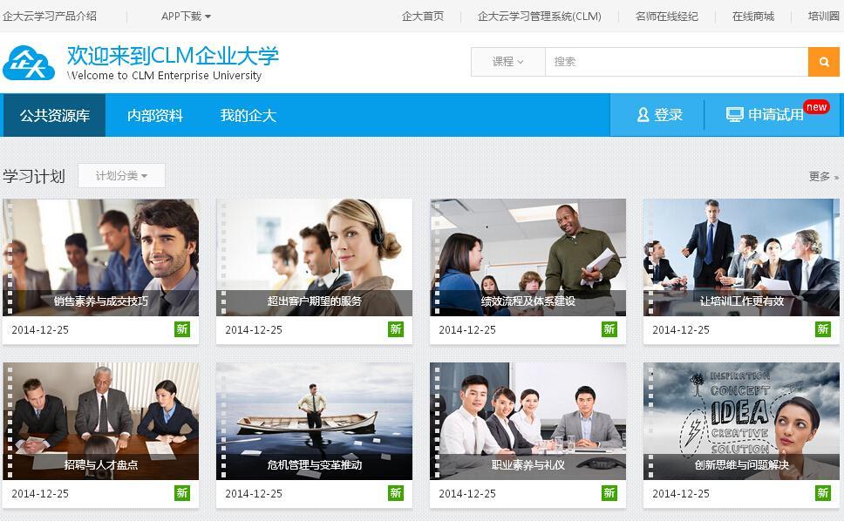844x521 pixels.
Task: Click green 新 badge on 创新思维与问题解决 card
Action: coord(823,493)
